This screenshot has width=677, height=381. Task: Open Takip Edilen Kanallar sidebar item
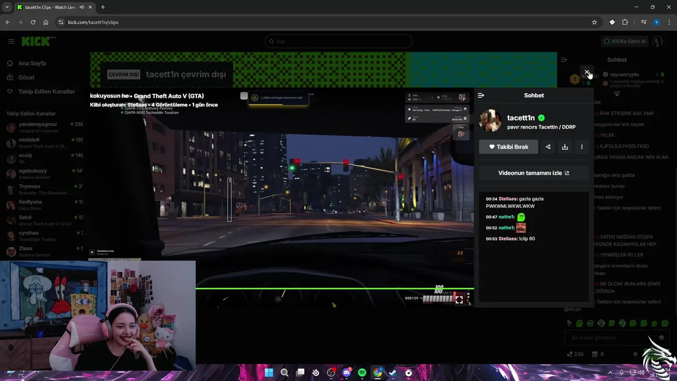[x=47, y=92]
